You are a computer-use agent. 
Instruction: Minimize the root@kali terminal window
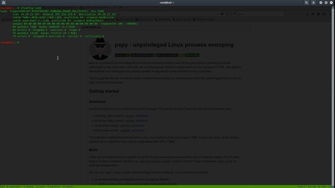click(321, 3)
